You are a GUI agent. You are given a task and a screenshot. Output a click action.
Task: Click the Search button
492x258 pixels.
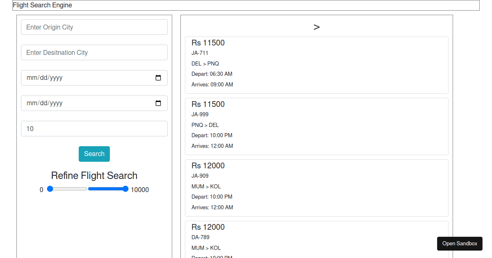94,154
